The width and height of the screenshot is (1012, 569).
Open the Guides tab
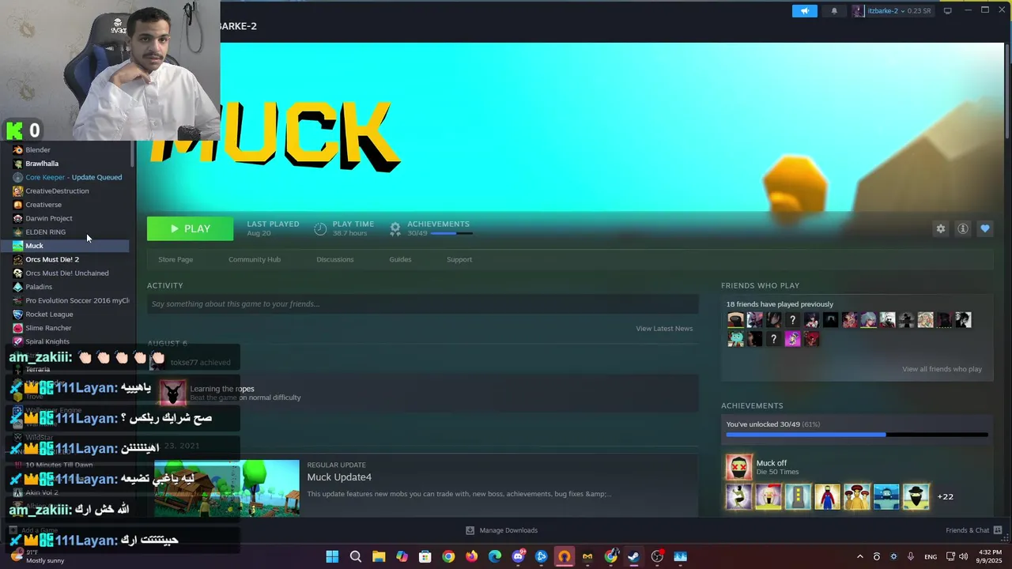click(x=400, y=259)
